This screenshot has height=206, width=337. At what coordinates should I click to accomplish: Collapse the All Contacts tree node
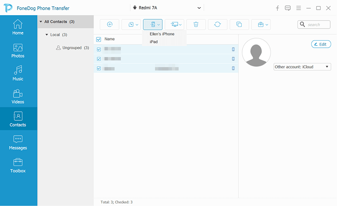tap(41, 21)
